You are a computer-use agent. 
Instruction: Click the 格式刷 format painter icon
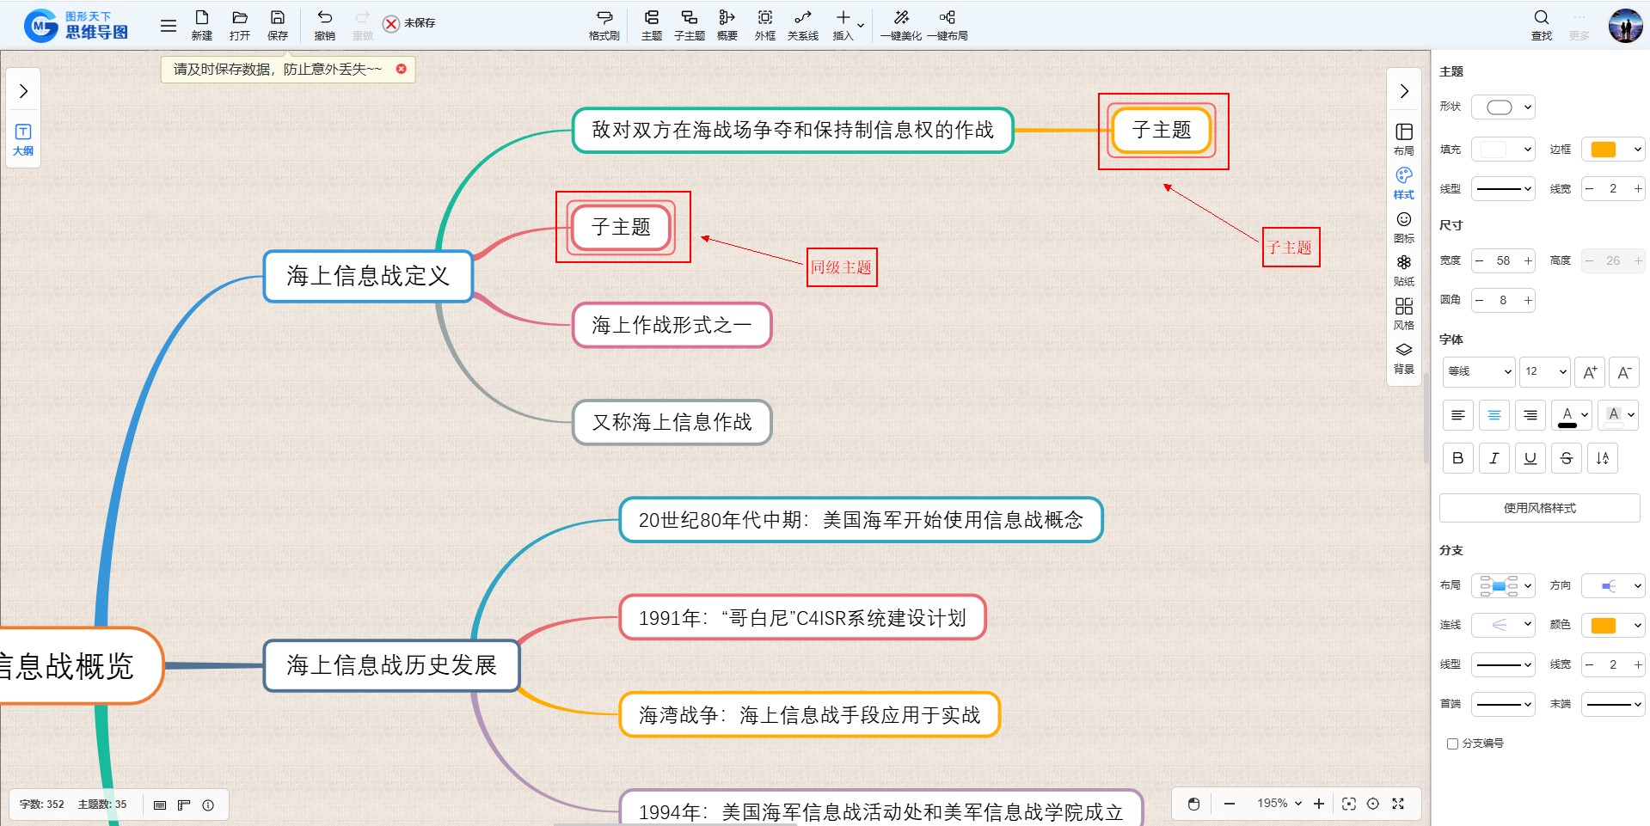click(604, 18)
